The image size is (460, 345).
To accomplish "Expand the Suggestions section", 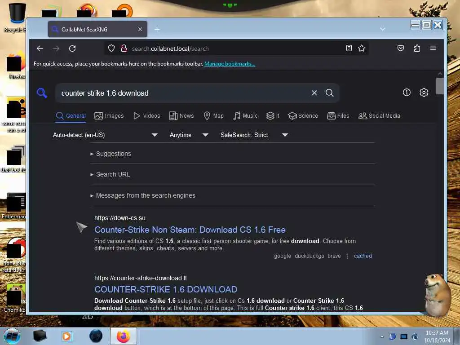I will (111, 154).
